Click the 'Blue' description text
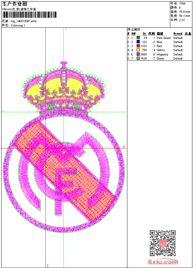This screenshot has height=268, width=193. pos(159,42)
